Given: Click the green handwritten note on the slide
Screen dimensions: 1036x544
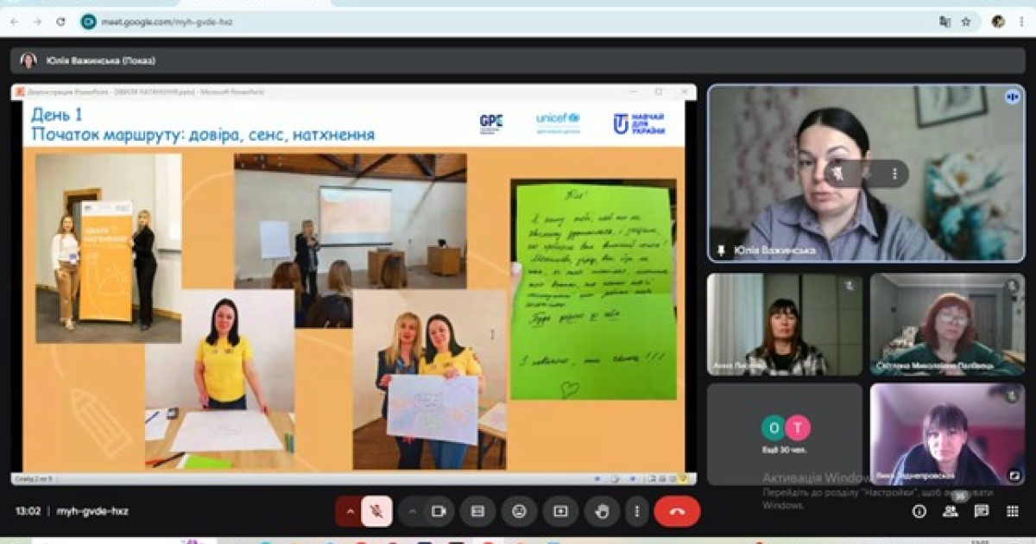Looking at the screenshot, I should 593,292.
